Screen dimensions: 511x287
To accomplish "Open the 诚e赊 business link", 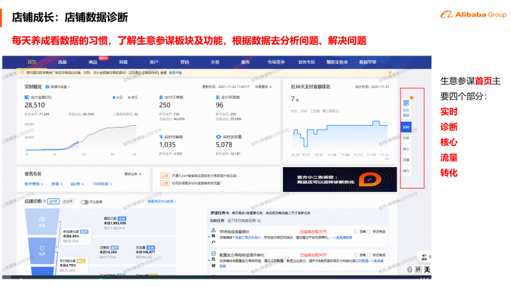I will pos(77,184).
